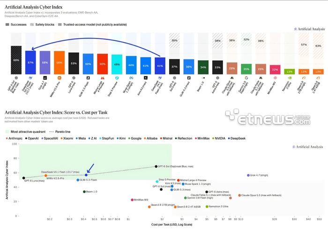Click the Beam 1.0 scatter point
The width and height of the screenshot is (328, 234).
pyautogui.click(x=84, y=191)
